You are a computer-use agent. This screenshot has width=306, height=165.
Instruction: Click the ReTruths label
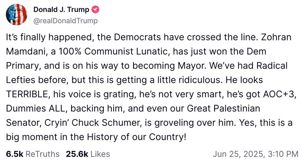[x=43, y=154]
